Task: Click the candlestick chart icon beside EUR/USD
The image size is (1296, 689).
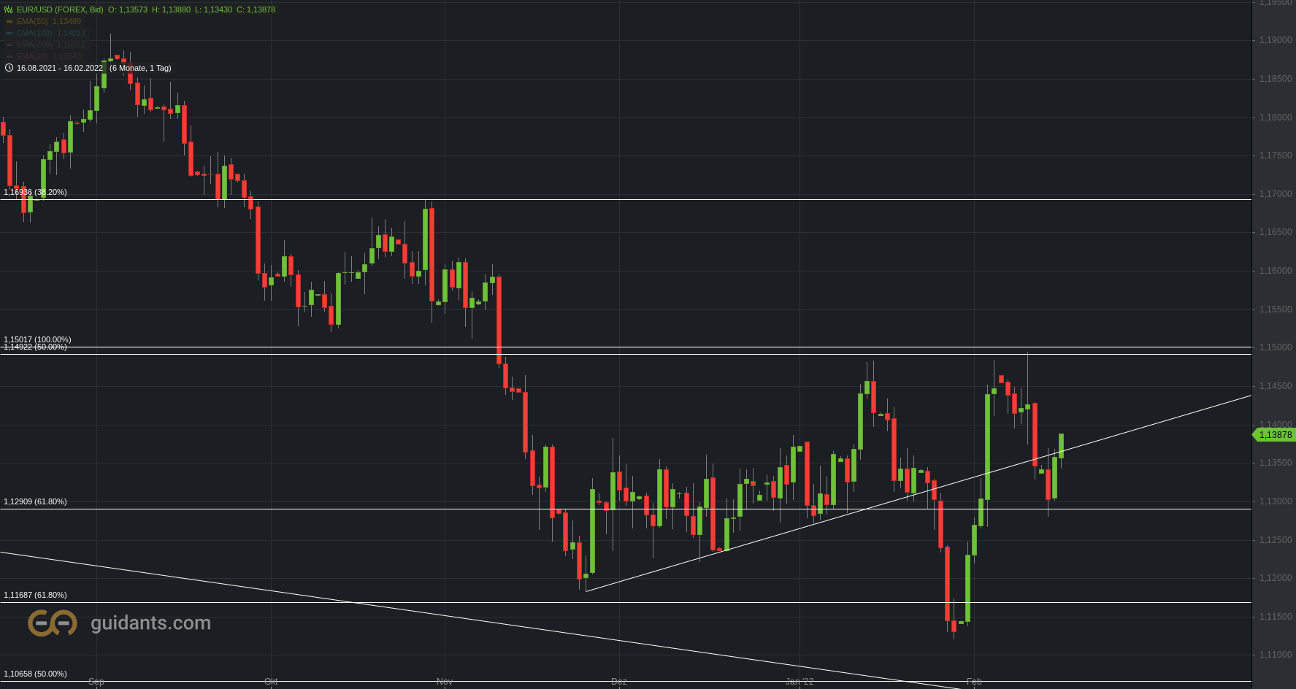Action: pyautogui.click(x=9, y=9)
